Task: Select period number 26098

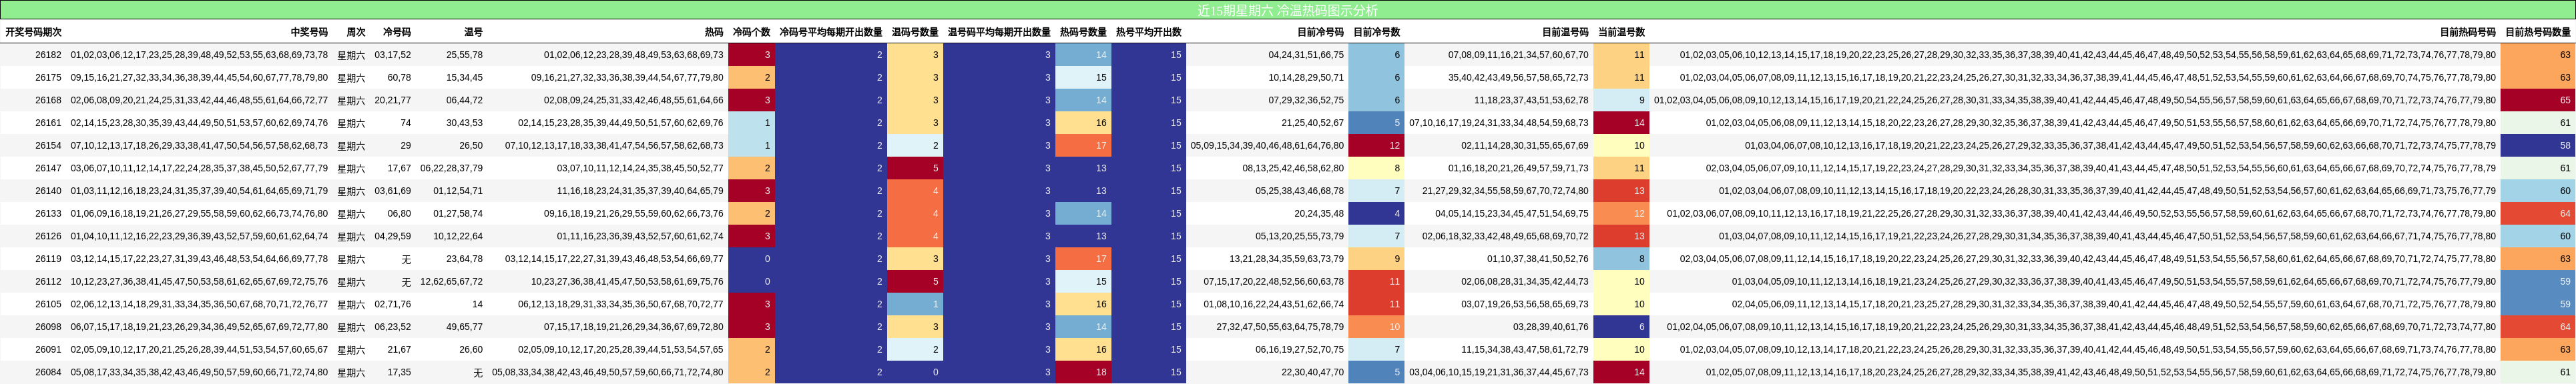Action: [x=48, y=327]
